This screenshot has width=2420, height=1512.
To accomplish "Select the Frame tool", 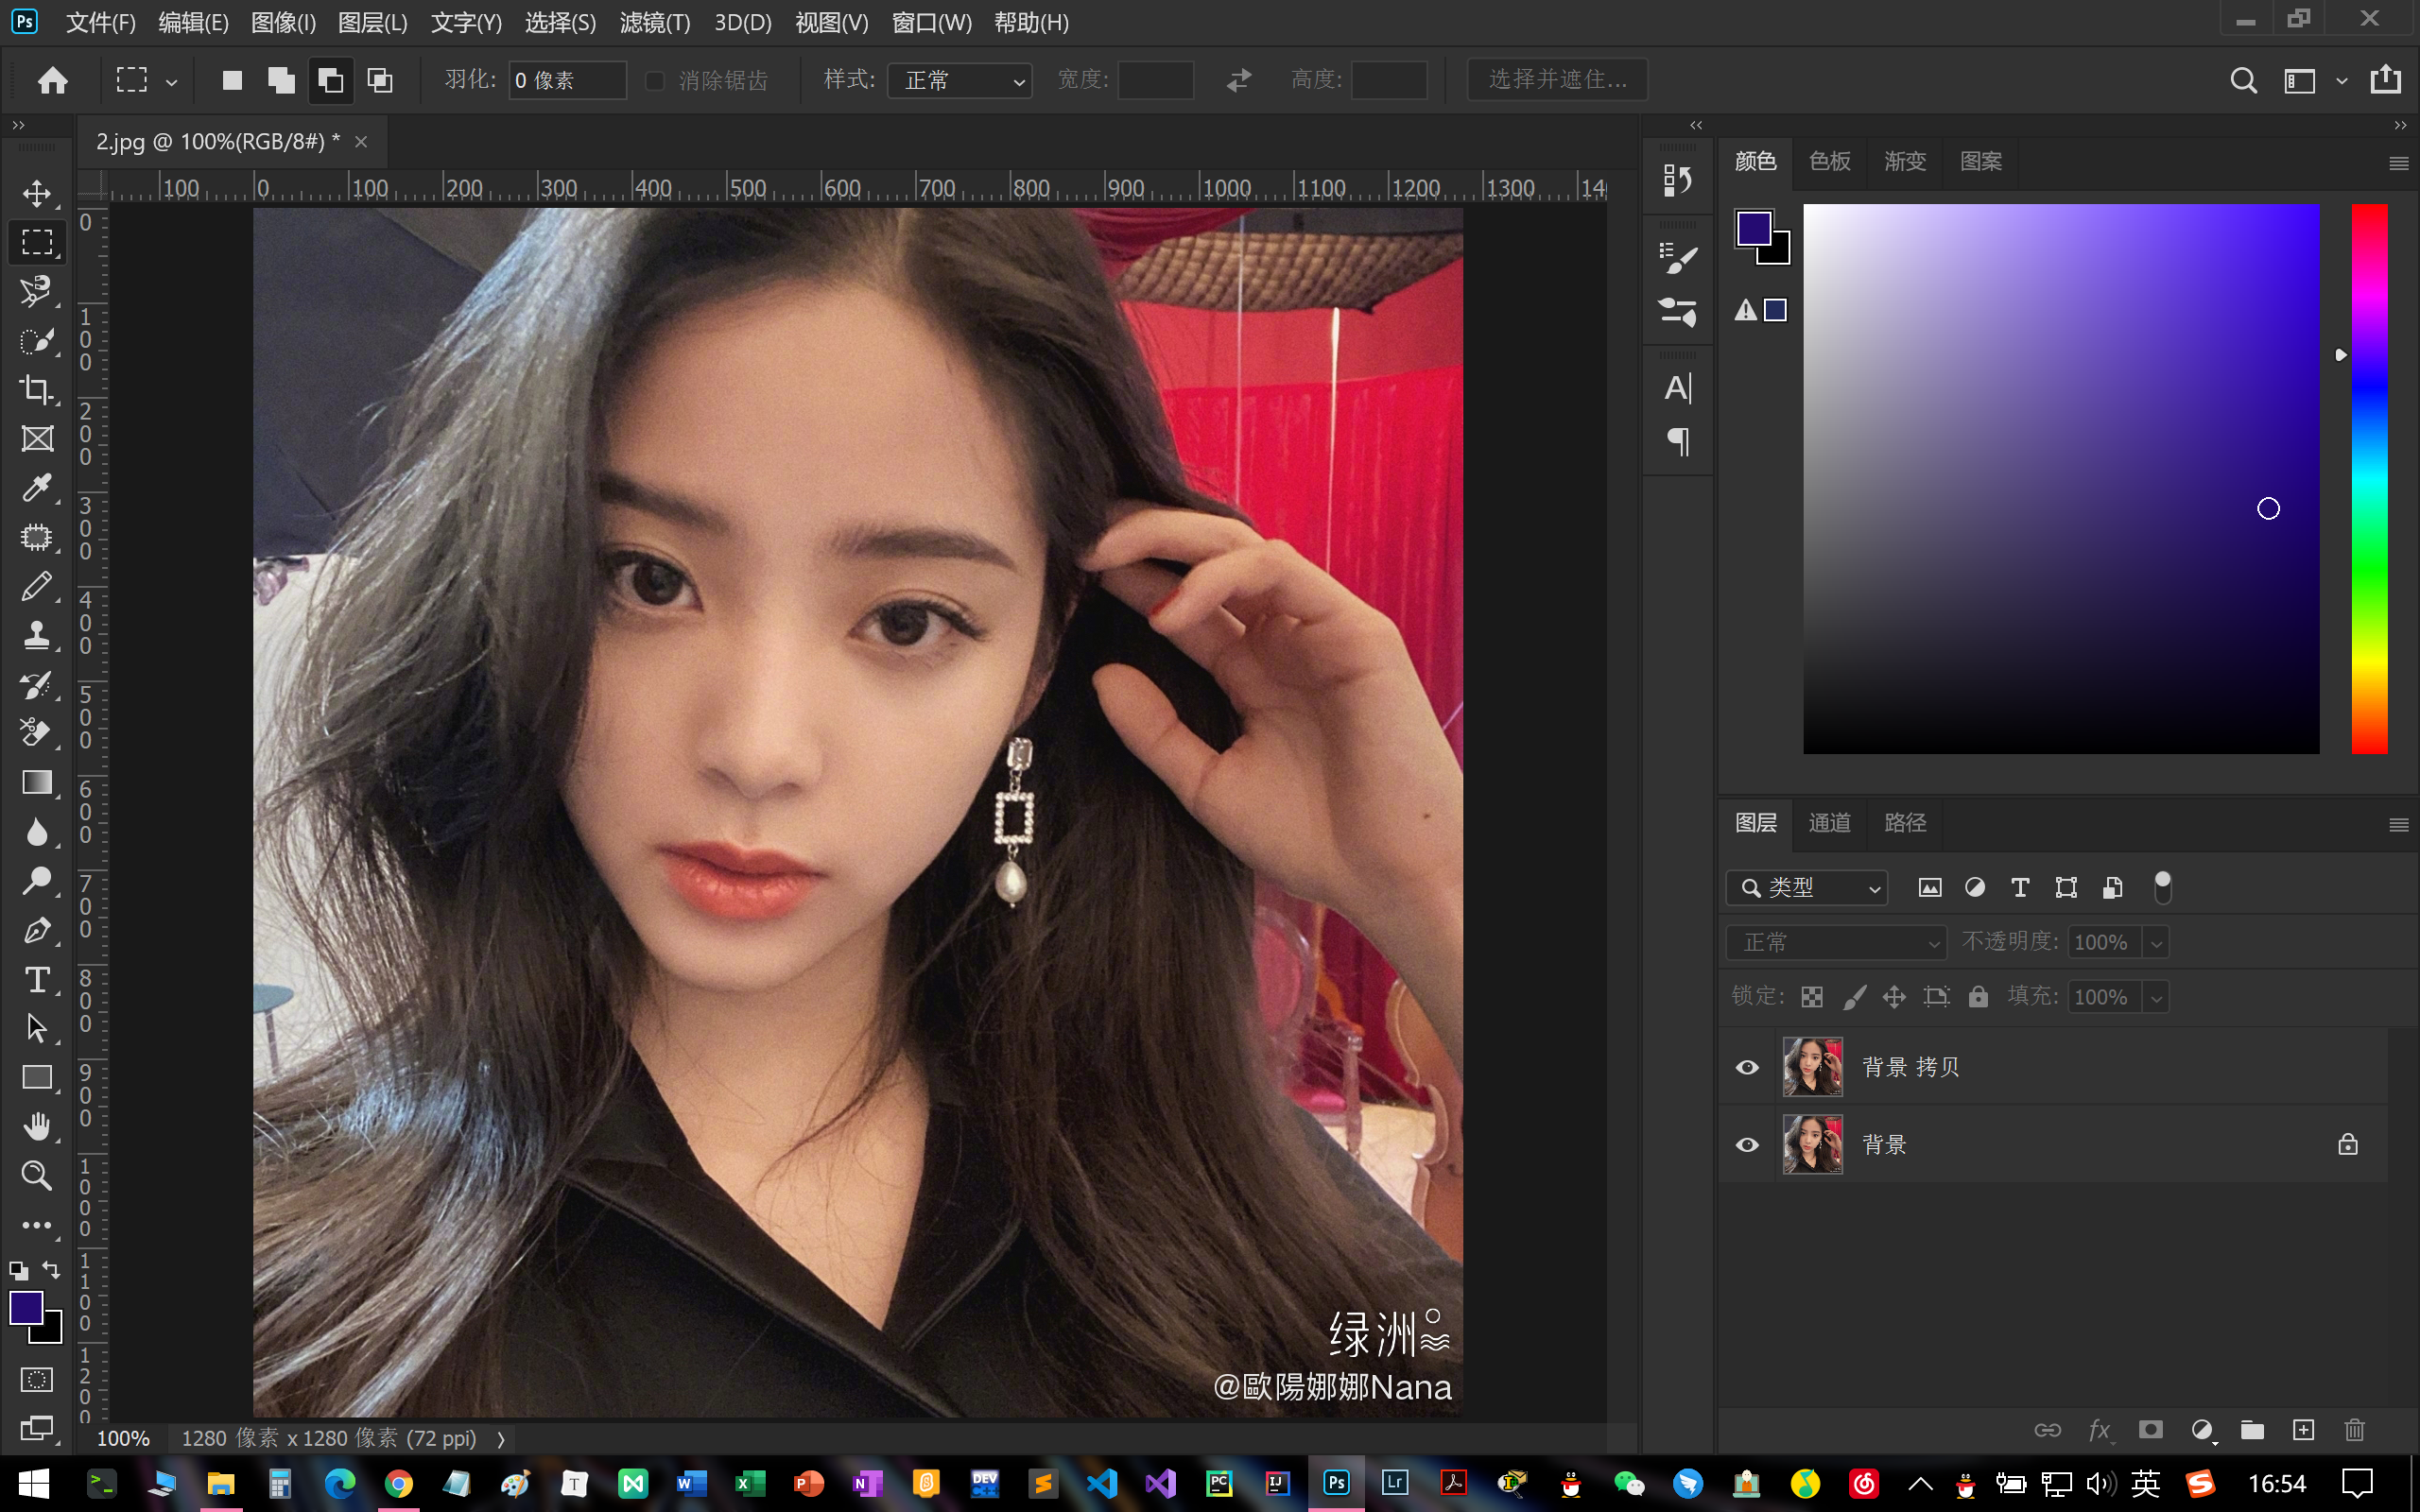I will [x=37, y=438].
